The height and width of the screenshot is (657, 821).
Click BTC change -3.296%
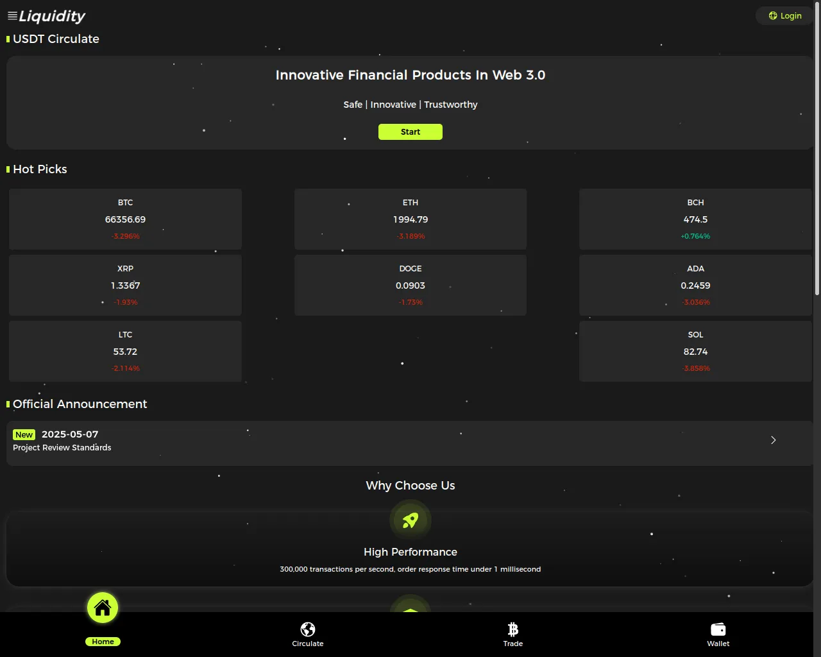pyautogui.click(x=125, y=236)
